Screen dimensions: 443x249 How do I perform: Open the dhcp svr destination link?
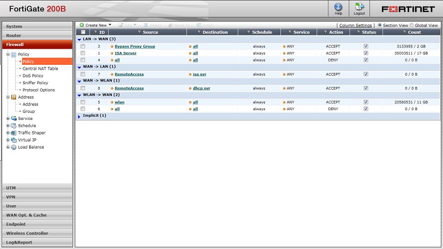(202, 88)
